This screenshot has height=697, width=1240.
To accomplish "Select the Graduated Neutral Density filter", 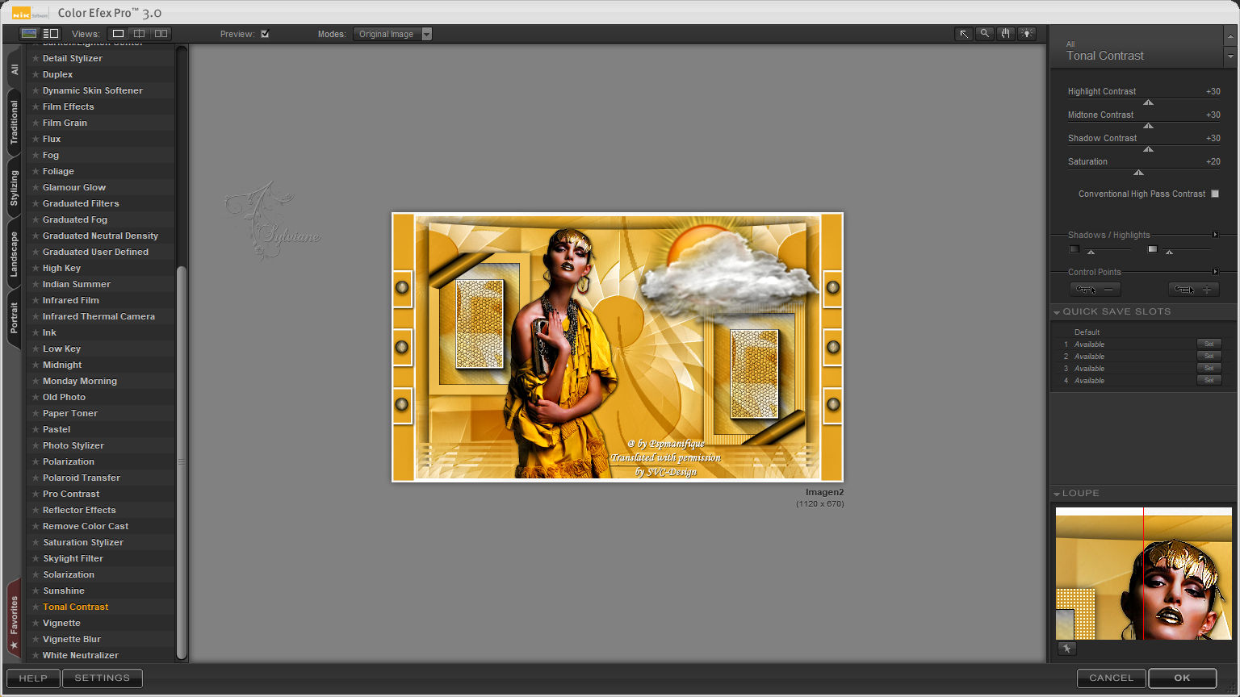I will [101, 236].
